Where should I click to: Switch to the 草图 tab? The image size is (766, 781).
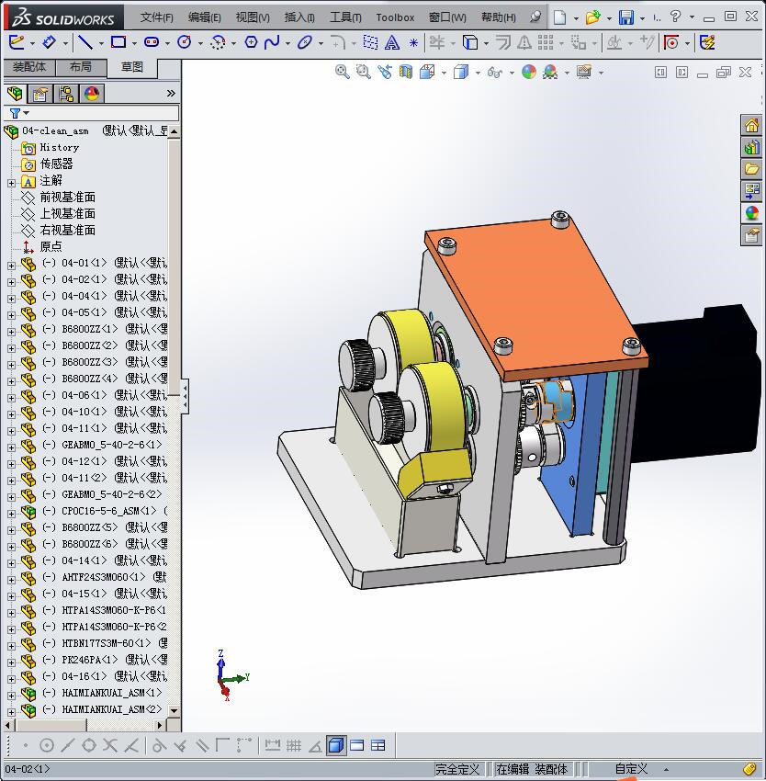[132, 67]
